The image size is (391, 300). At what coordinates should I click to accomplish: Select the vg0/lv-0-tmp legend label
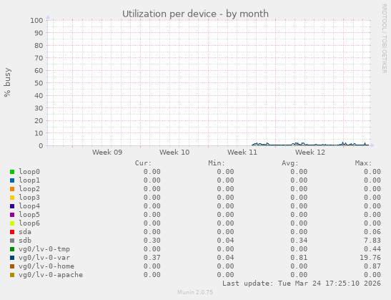[x=44, y=249]
